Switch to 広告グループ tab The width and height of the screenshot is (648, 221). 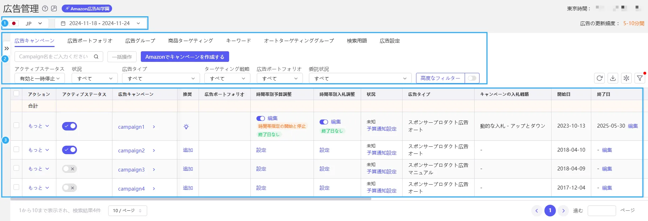140,41
